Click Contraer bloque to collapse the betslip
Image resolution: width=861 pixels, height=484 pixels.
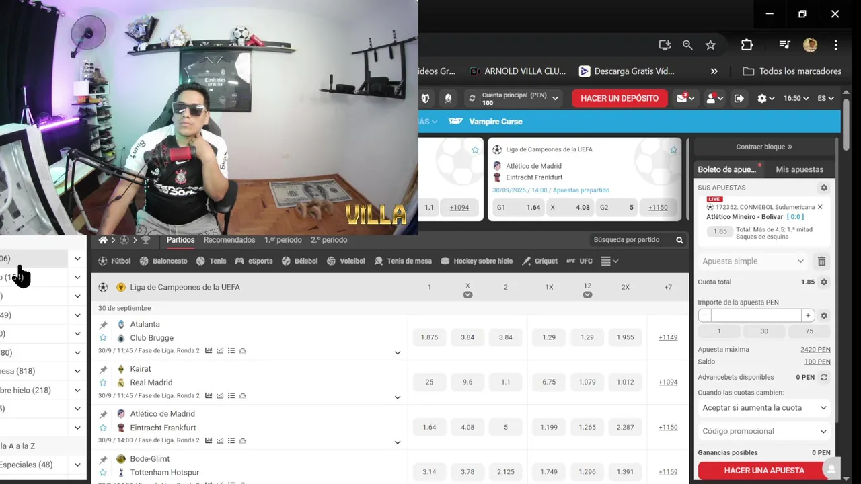[764, 147]
